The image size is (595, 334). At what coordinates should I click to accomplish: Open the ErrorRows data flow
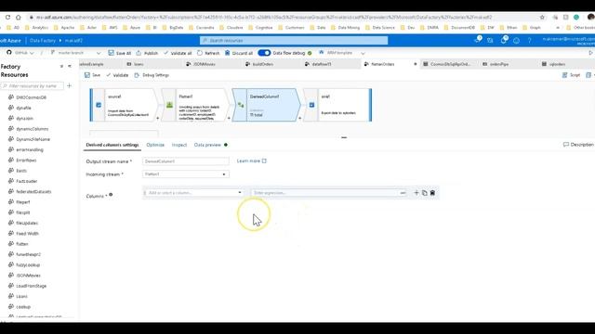point(26,161)
